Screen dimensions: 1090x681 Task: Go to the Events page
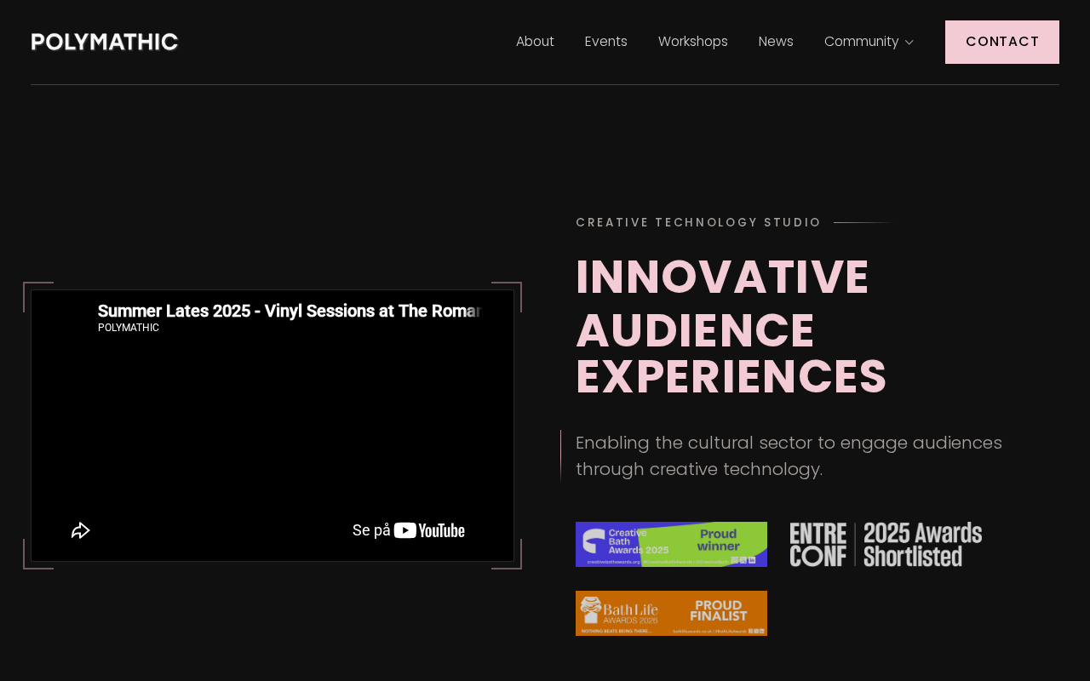pyautogui.click(x=606, y=42)
